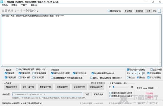Enable 远程详情图 checkbox
This screenshot has height=106, width=163.
(x=152, y=69)
